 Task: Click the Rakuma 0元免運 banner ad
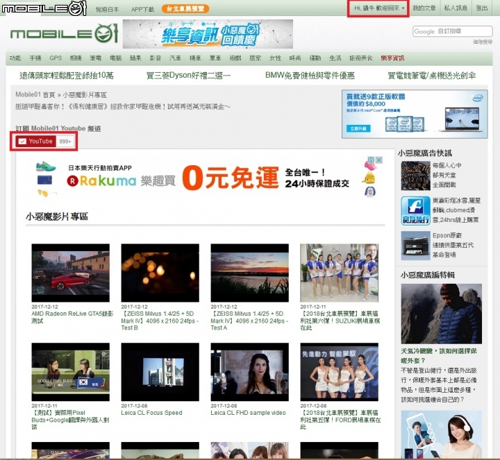(209, 178)
